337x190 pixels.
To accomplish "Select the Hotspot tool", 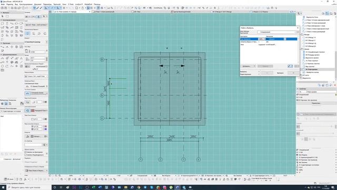I will (x=16, y=66).
